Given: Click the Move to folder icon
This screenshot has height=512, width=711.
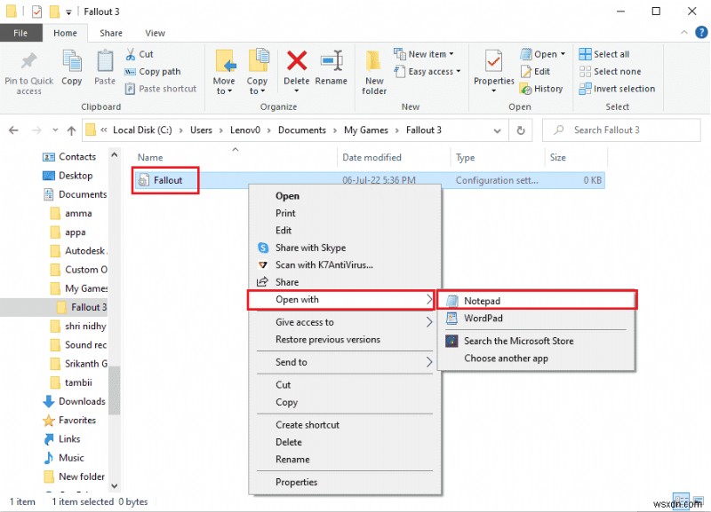Looking at the screenshot, I should (x=226, y=61).
